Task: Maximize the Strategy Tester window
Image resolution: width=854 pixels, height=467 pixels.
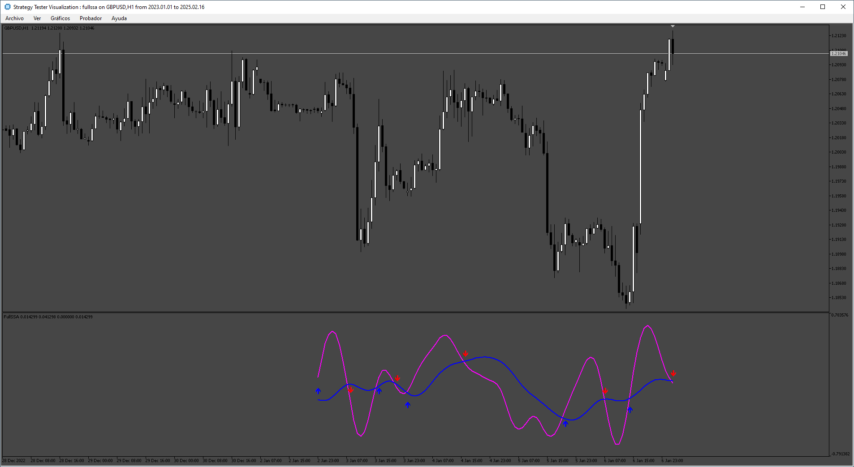Action: [823, 7]
